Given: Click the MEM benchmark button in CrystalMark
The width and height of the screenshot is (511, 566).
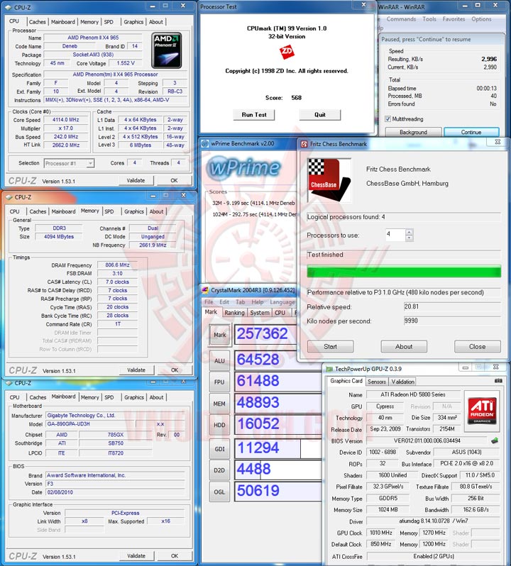Looking at the screenshot, I should coord(219,404).
